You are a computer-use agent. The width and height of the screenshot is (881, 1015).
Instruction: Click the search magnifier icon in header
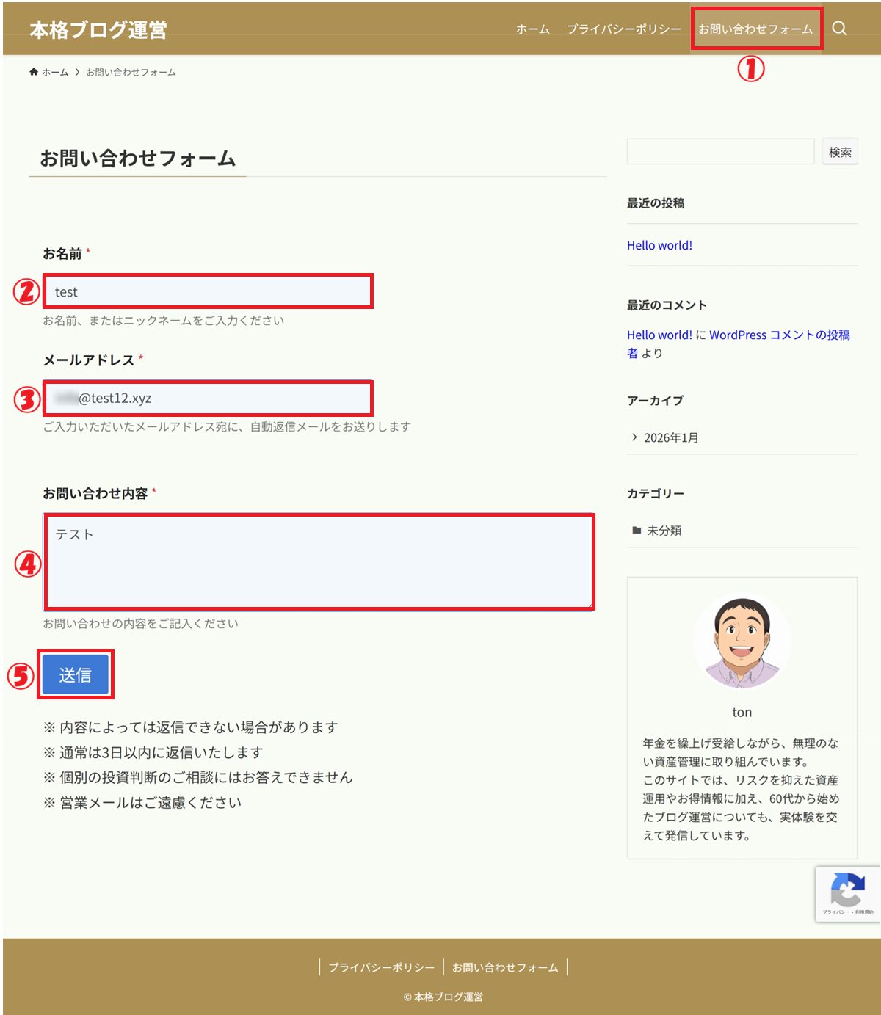coord(839,29)
